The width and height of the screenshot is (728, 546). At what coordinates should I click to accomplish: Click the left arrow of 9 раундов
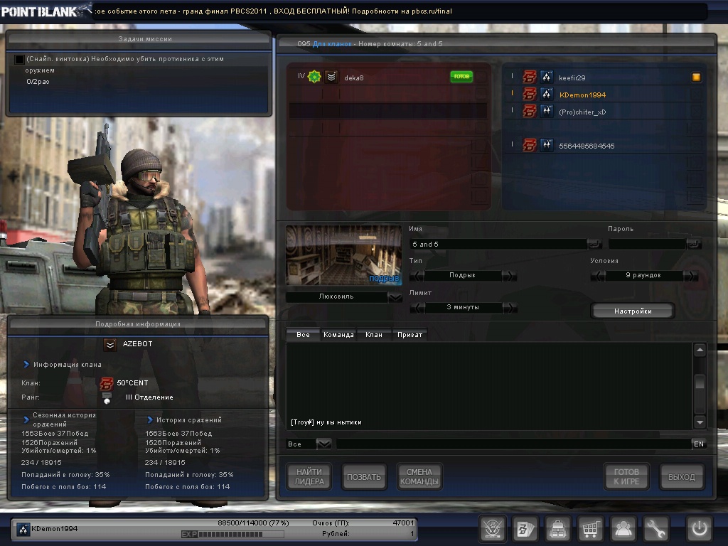tap(597, 276)
